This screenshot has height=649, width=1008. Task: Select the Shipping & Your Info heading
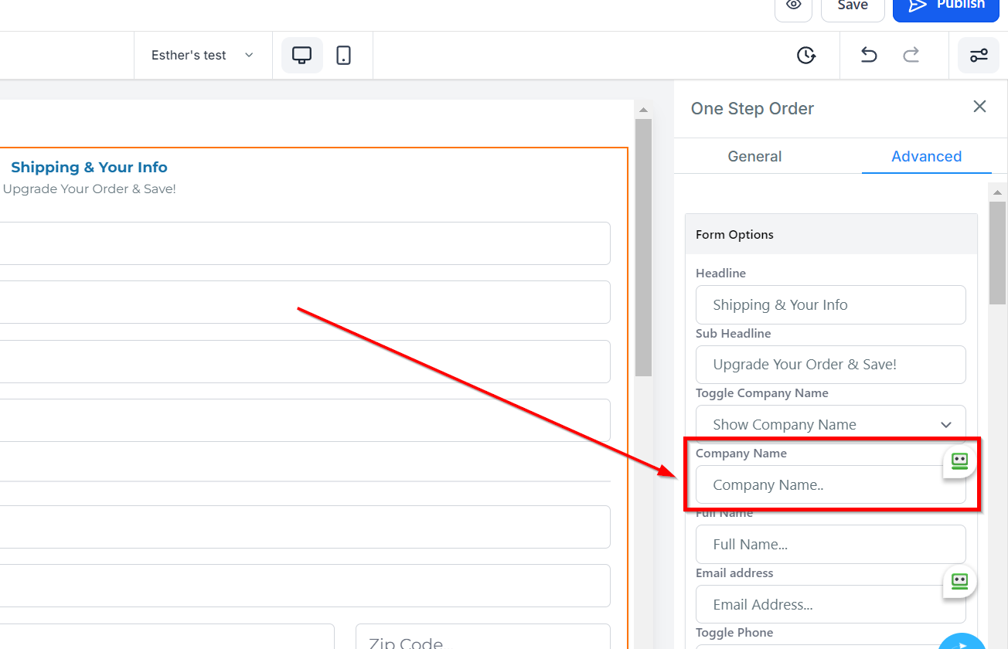(89, 167)
